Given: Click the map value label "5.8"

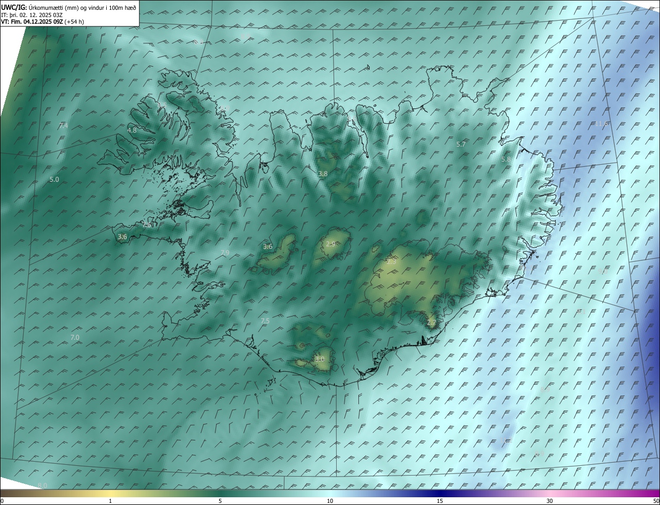Looking at the screenshot, I should pos(506,160).
